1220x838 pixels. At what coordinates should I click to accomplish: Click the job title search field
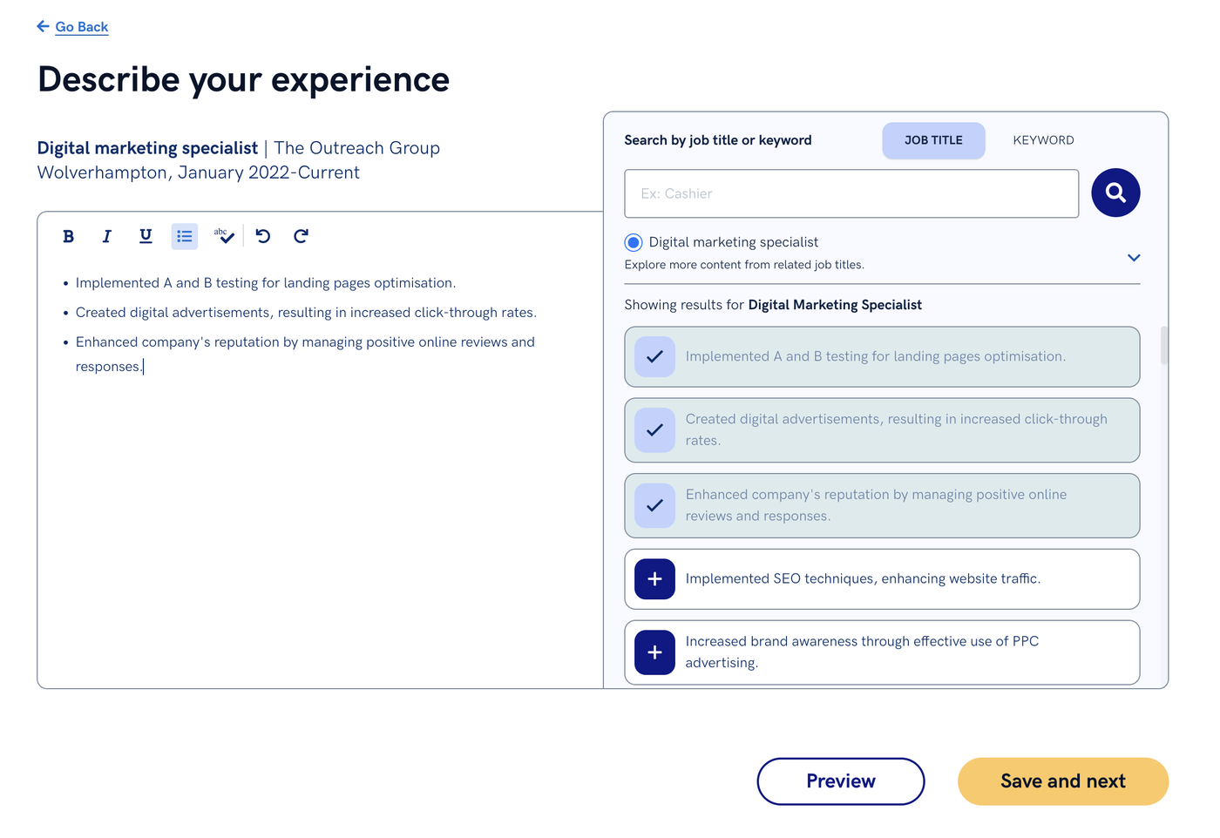851,193
